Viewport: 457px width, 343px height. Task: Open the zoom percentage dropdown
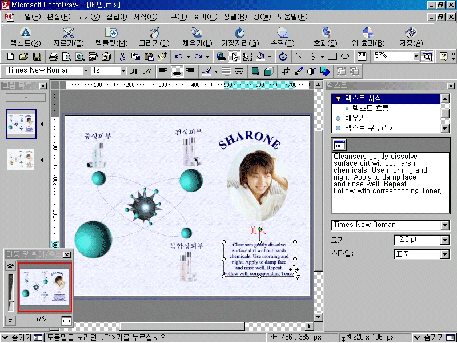416,56
